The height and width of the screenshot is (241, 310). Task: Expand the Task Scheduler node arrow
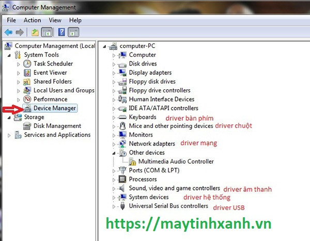pyautogui.click(x=19, y=65)
